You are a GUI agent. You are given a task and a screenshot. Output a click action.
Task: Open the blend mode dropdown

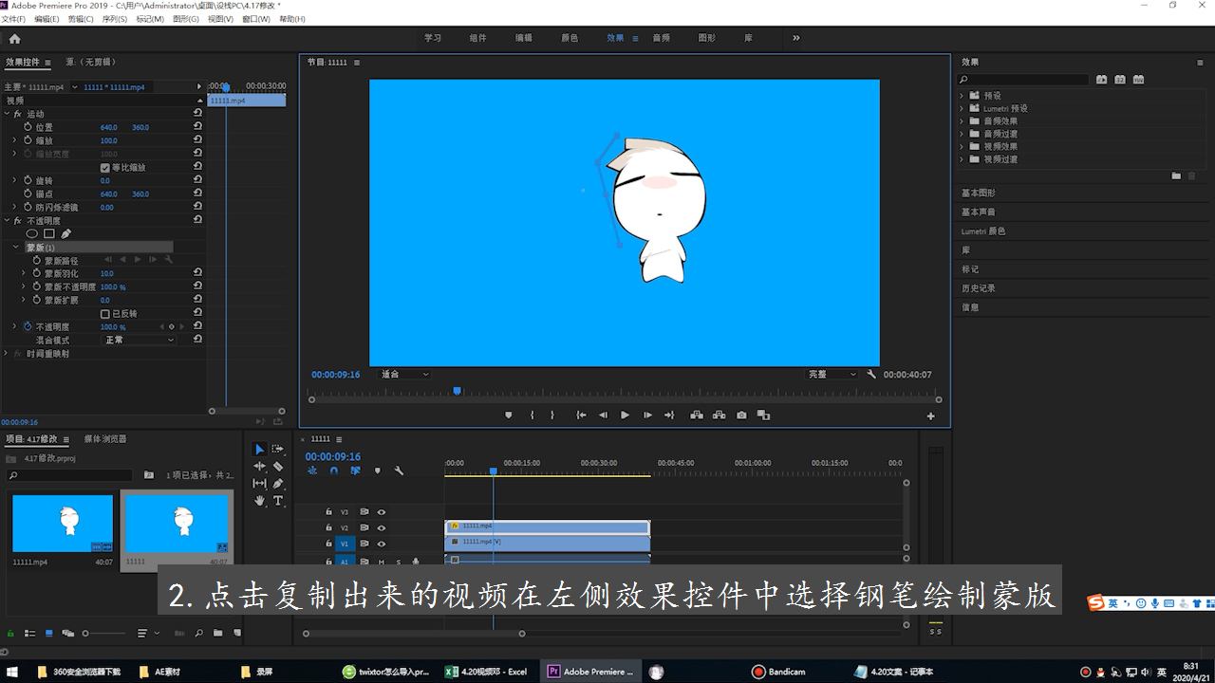139,340
